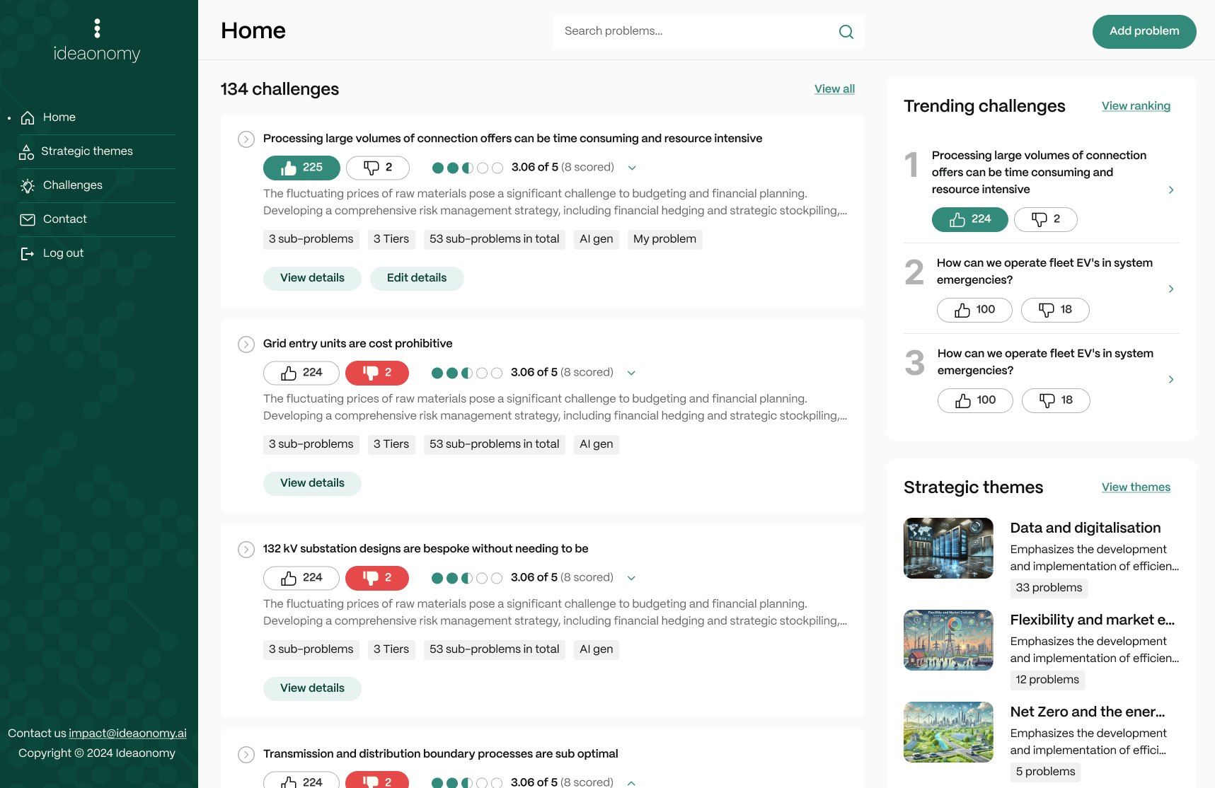
Task: Follow the View ranking link
Action: click(x=1136, y=106)
